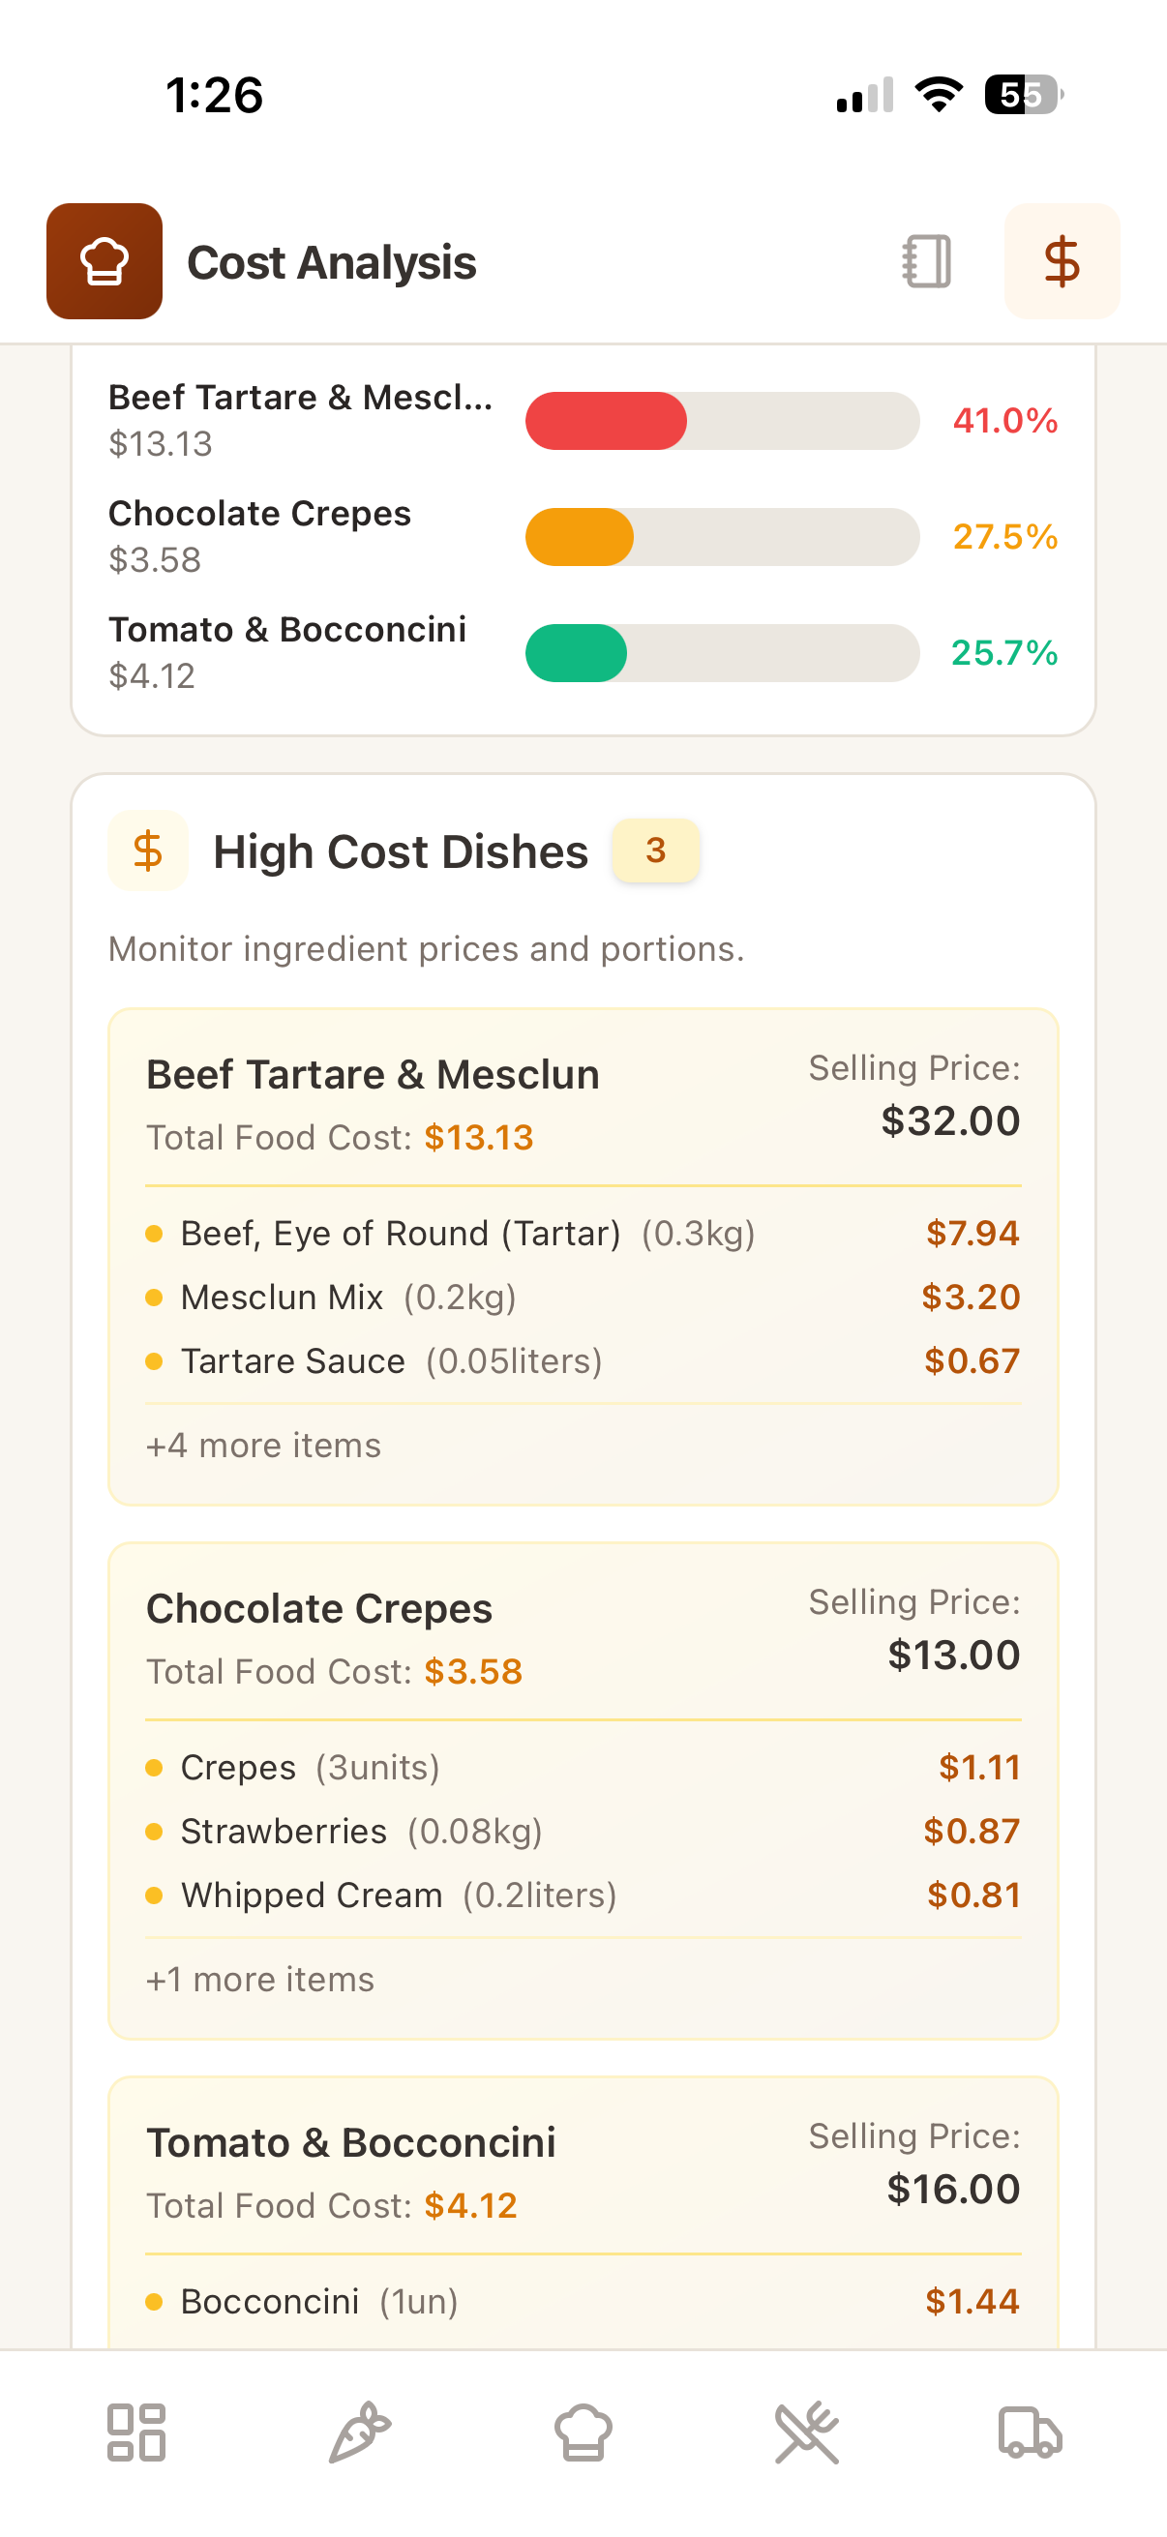Image resolution: width=1167 pixels, height=2537 pixels.
Task: Expand +1 more items for Chocolate Crepes
Action: 260,1979
